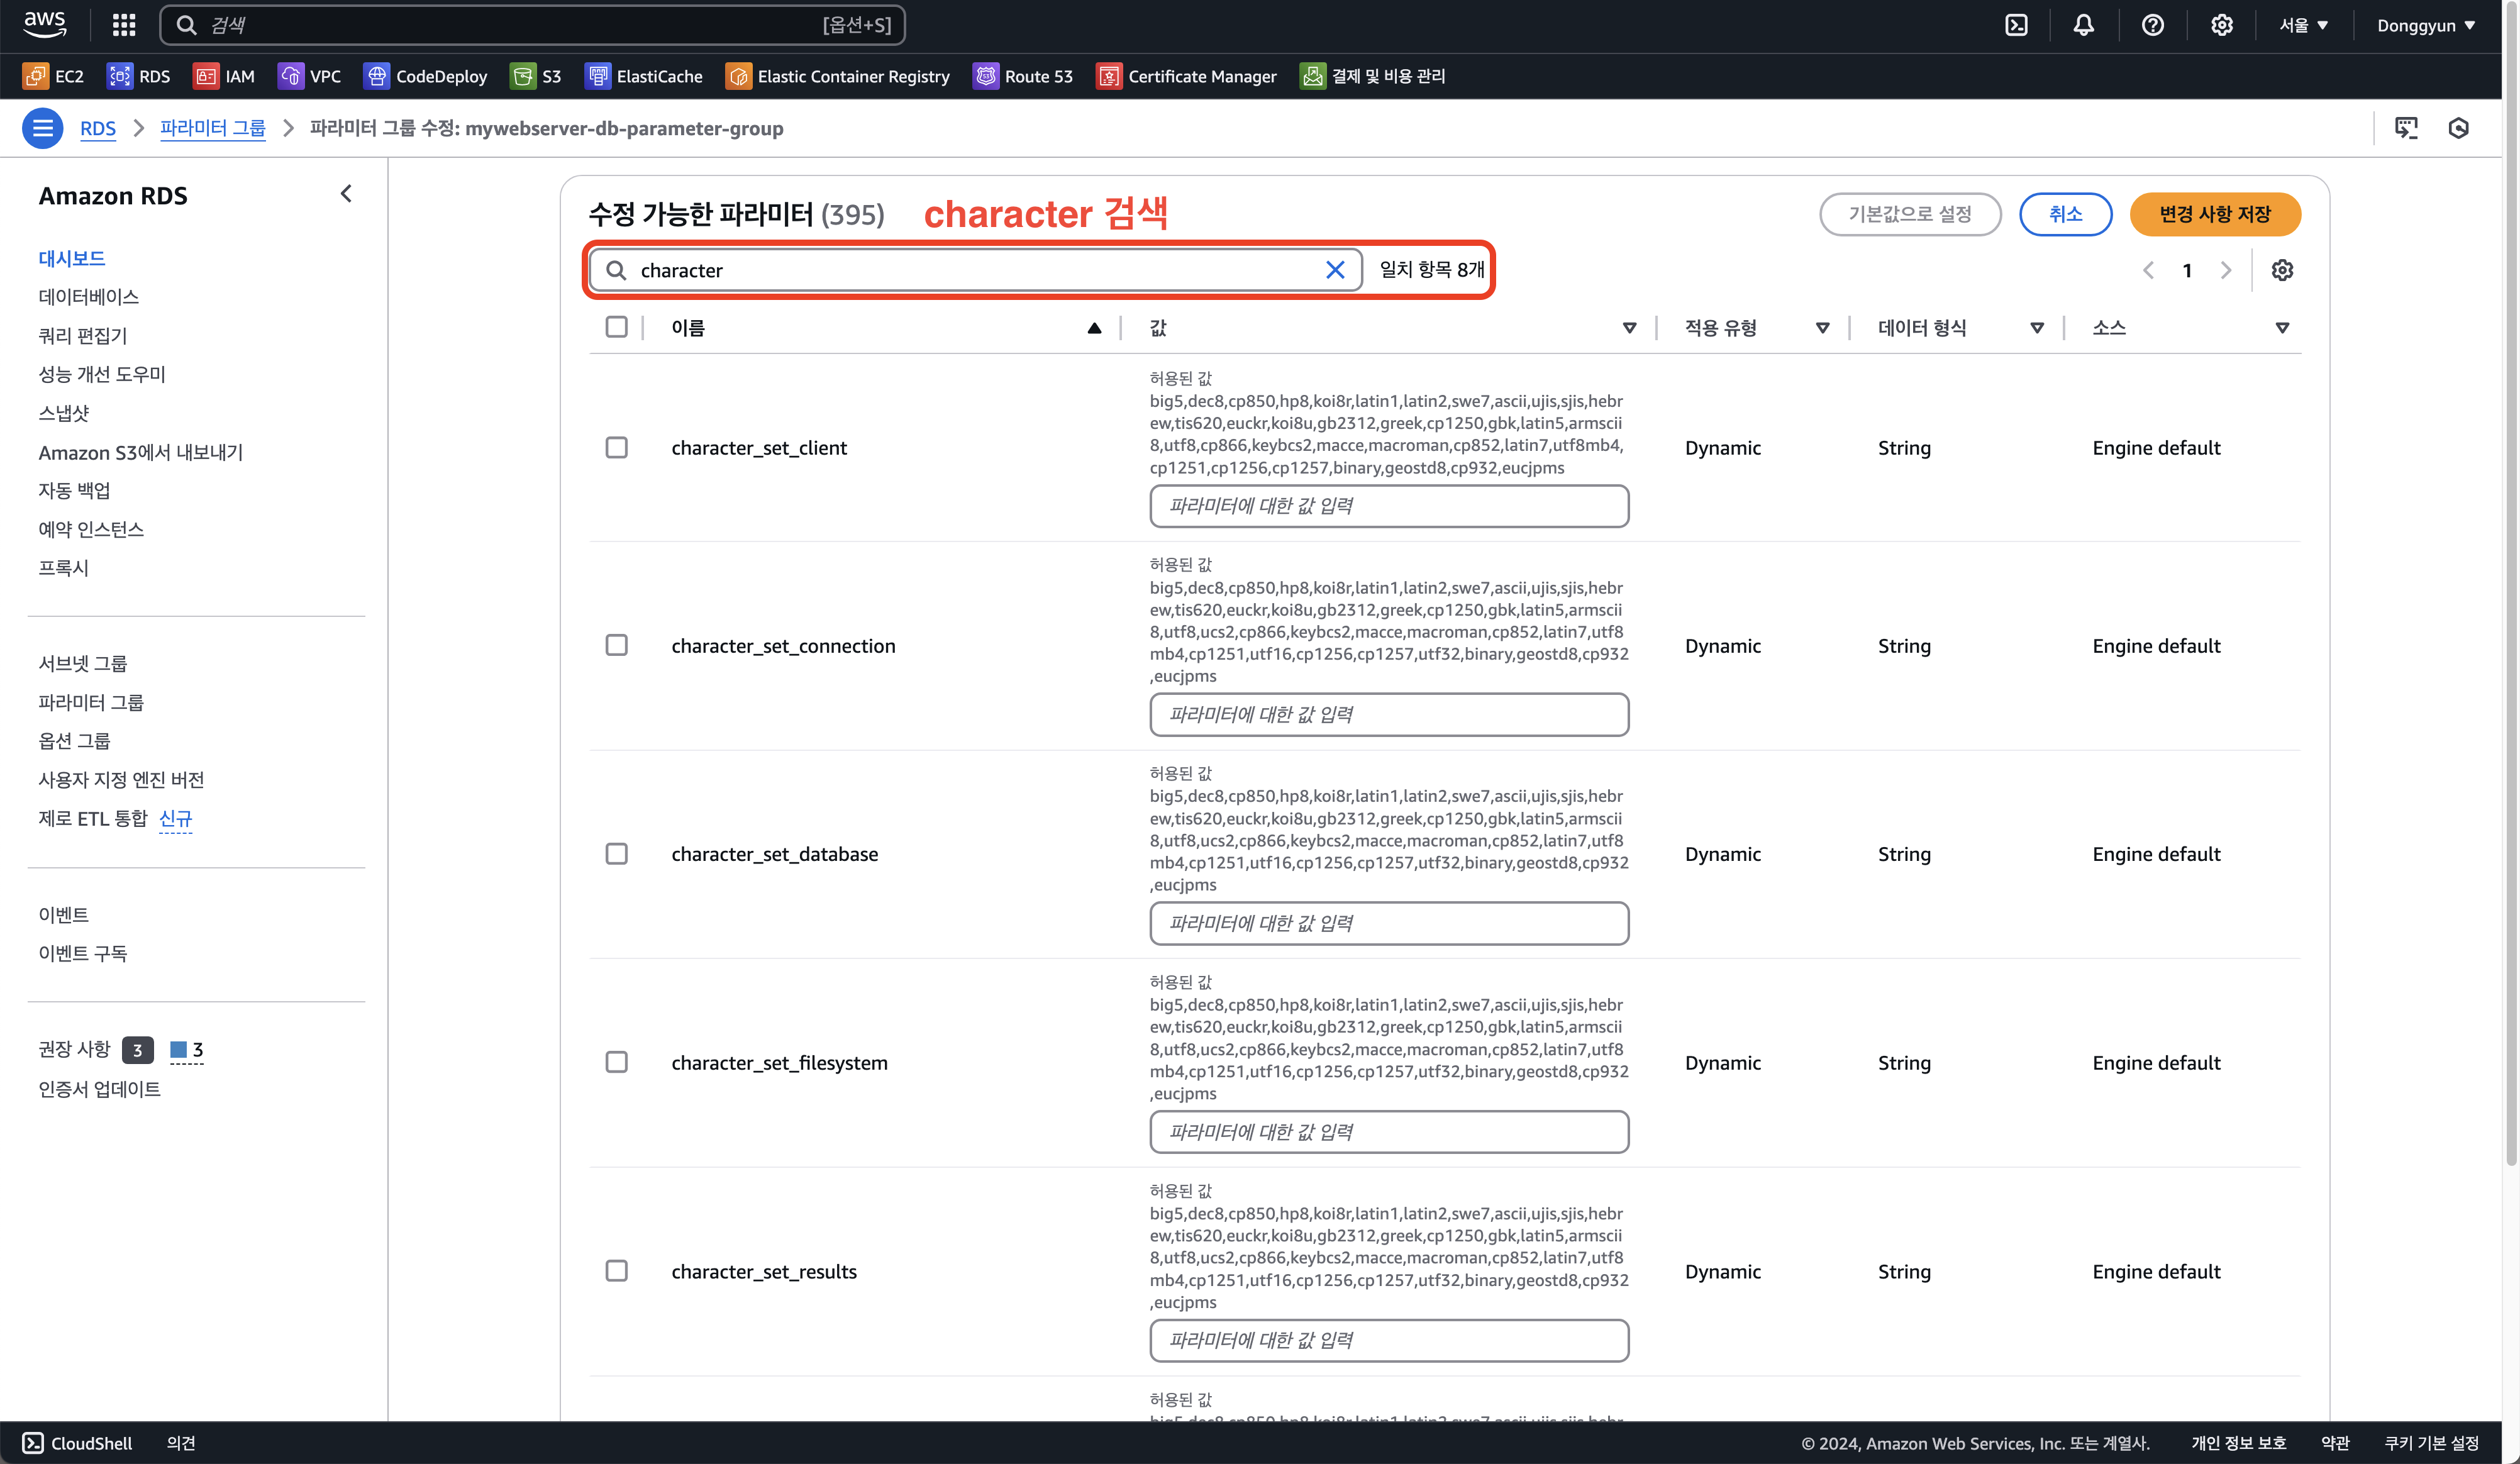Select all parameters header checkbox
This screenshot has width=2520, height=1464.
click(x=617, y=327)
